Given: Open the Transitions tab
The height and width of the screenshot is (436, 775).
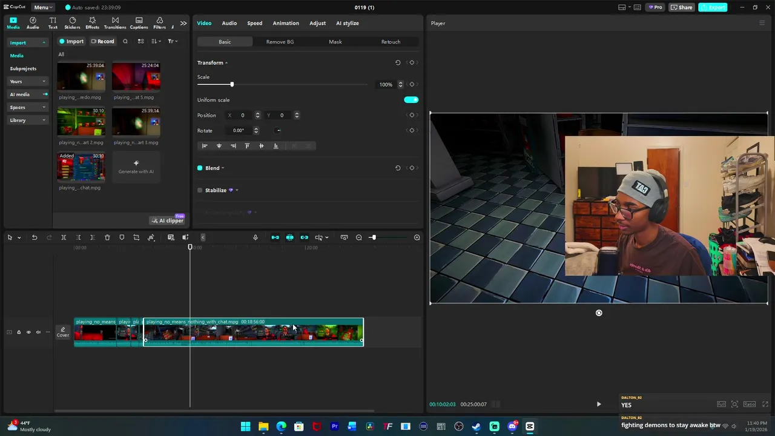Looking at the screenshot, I should [115, 23].
